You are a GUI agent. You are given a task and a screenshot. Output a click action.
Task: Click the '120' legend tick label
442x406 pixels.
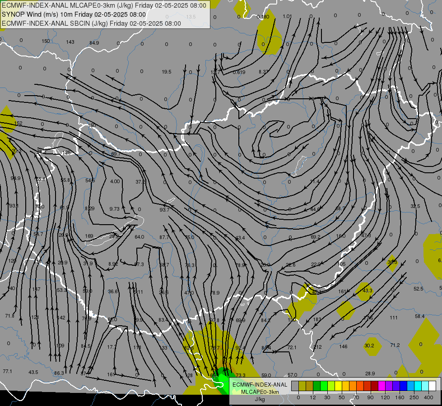tap(385, 397)
